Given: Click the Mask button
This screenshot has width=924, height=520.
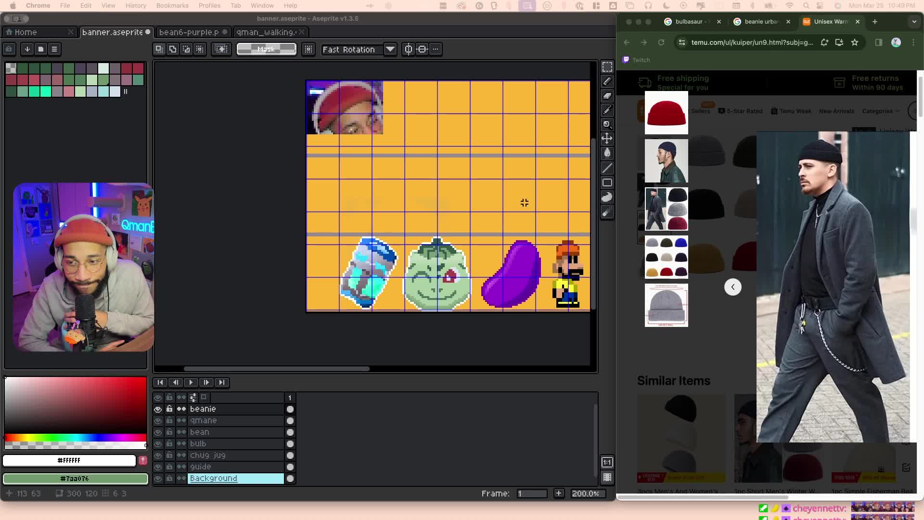Looking at the screenshot, I should [x=266, y=49].
